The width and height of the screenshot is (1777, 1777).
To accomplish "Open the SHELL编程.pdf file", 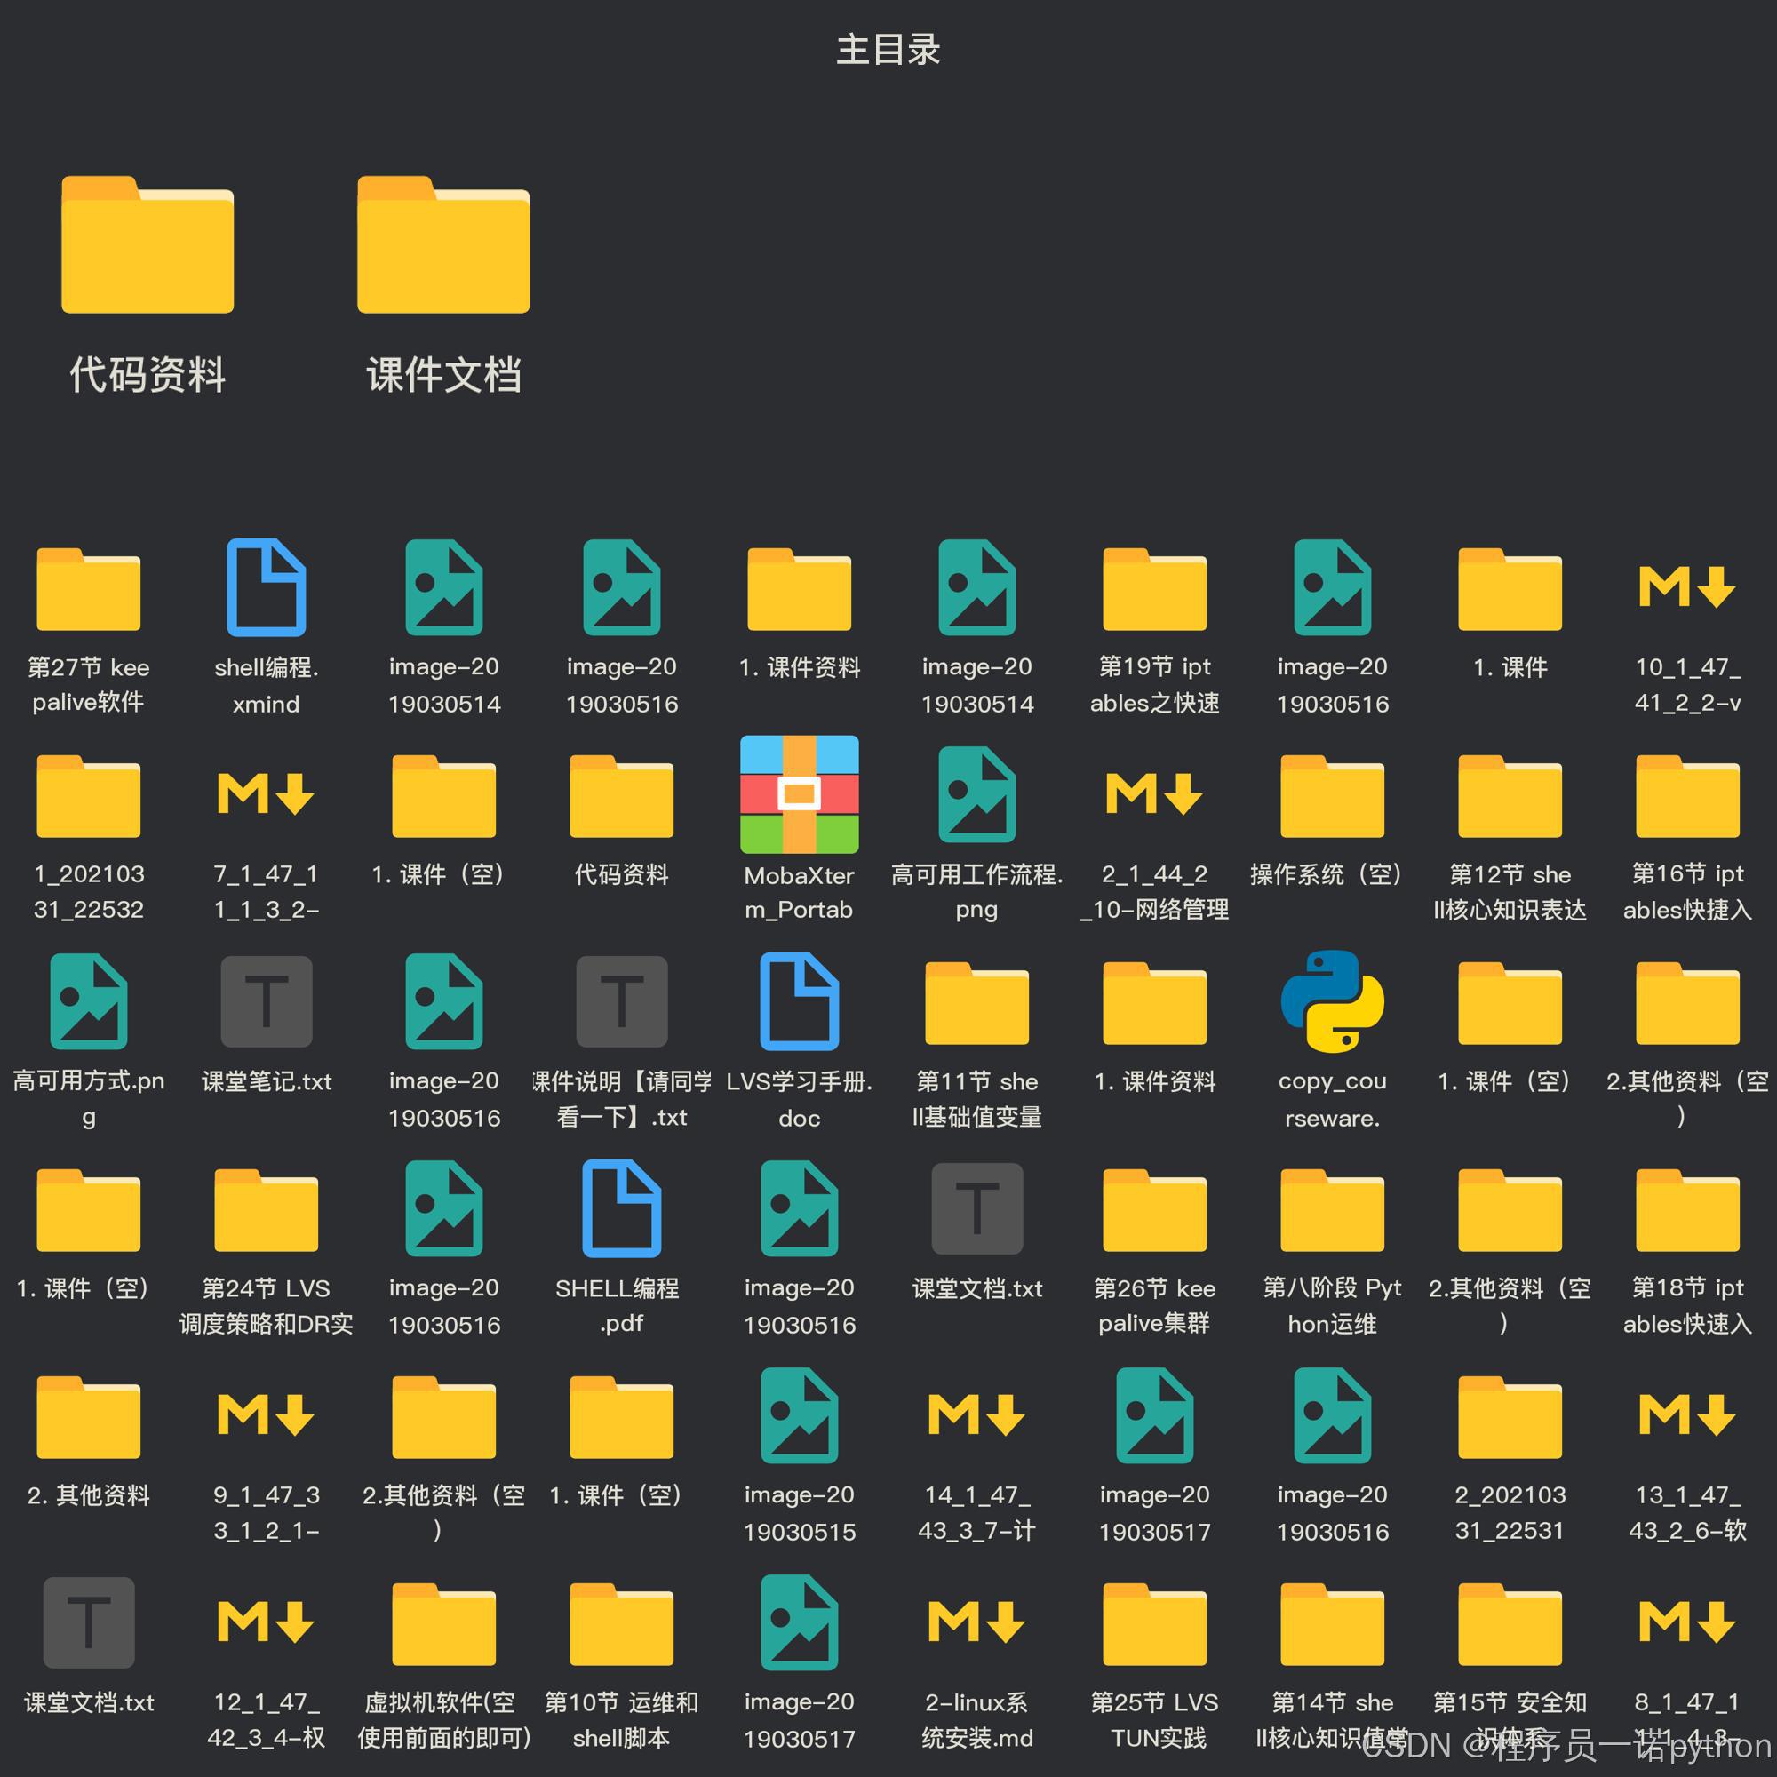I will pyautogui.click(x=622, y=1208).
